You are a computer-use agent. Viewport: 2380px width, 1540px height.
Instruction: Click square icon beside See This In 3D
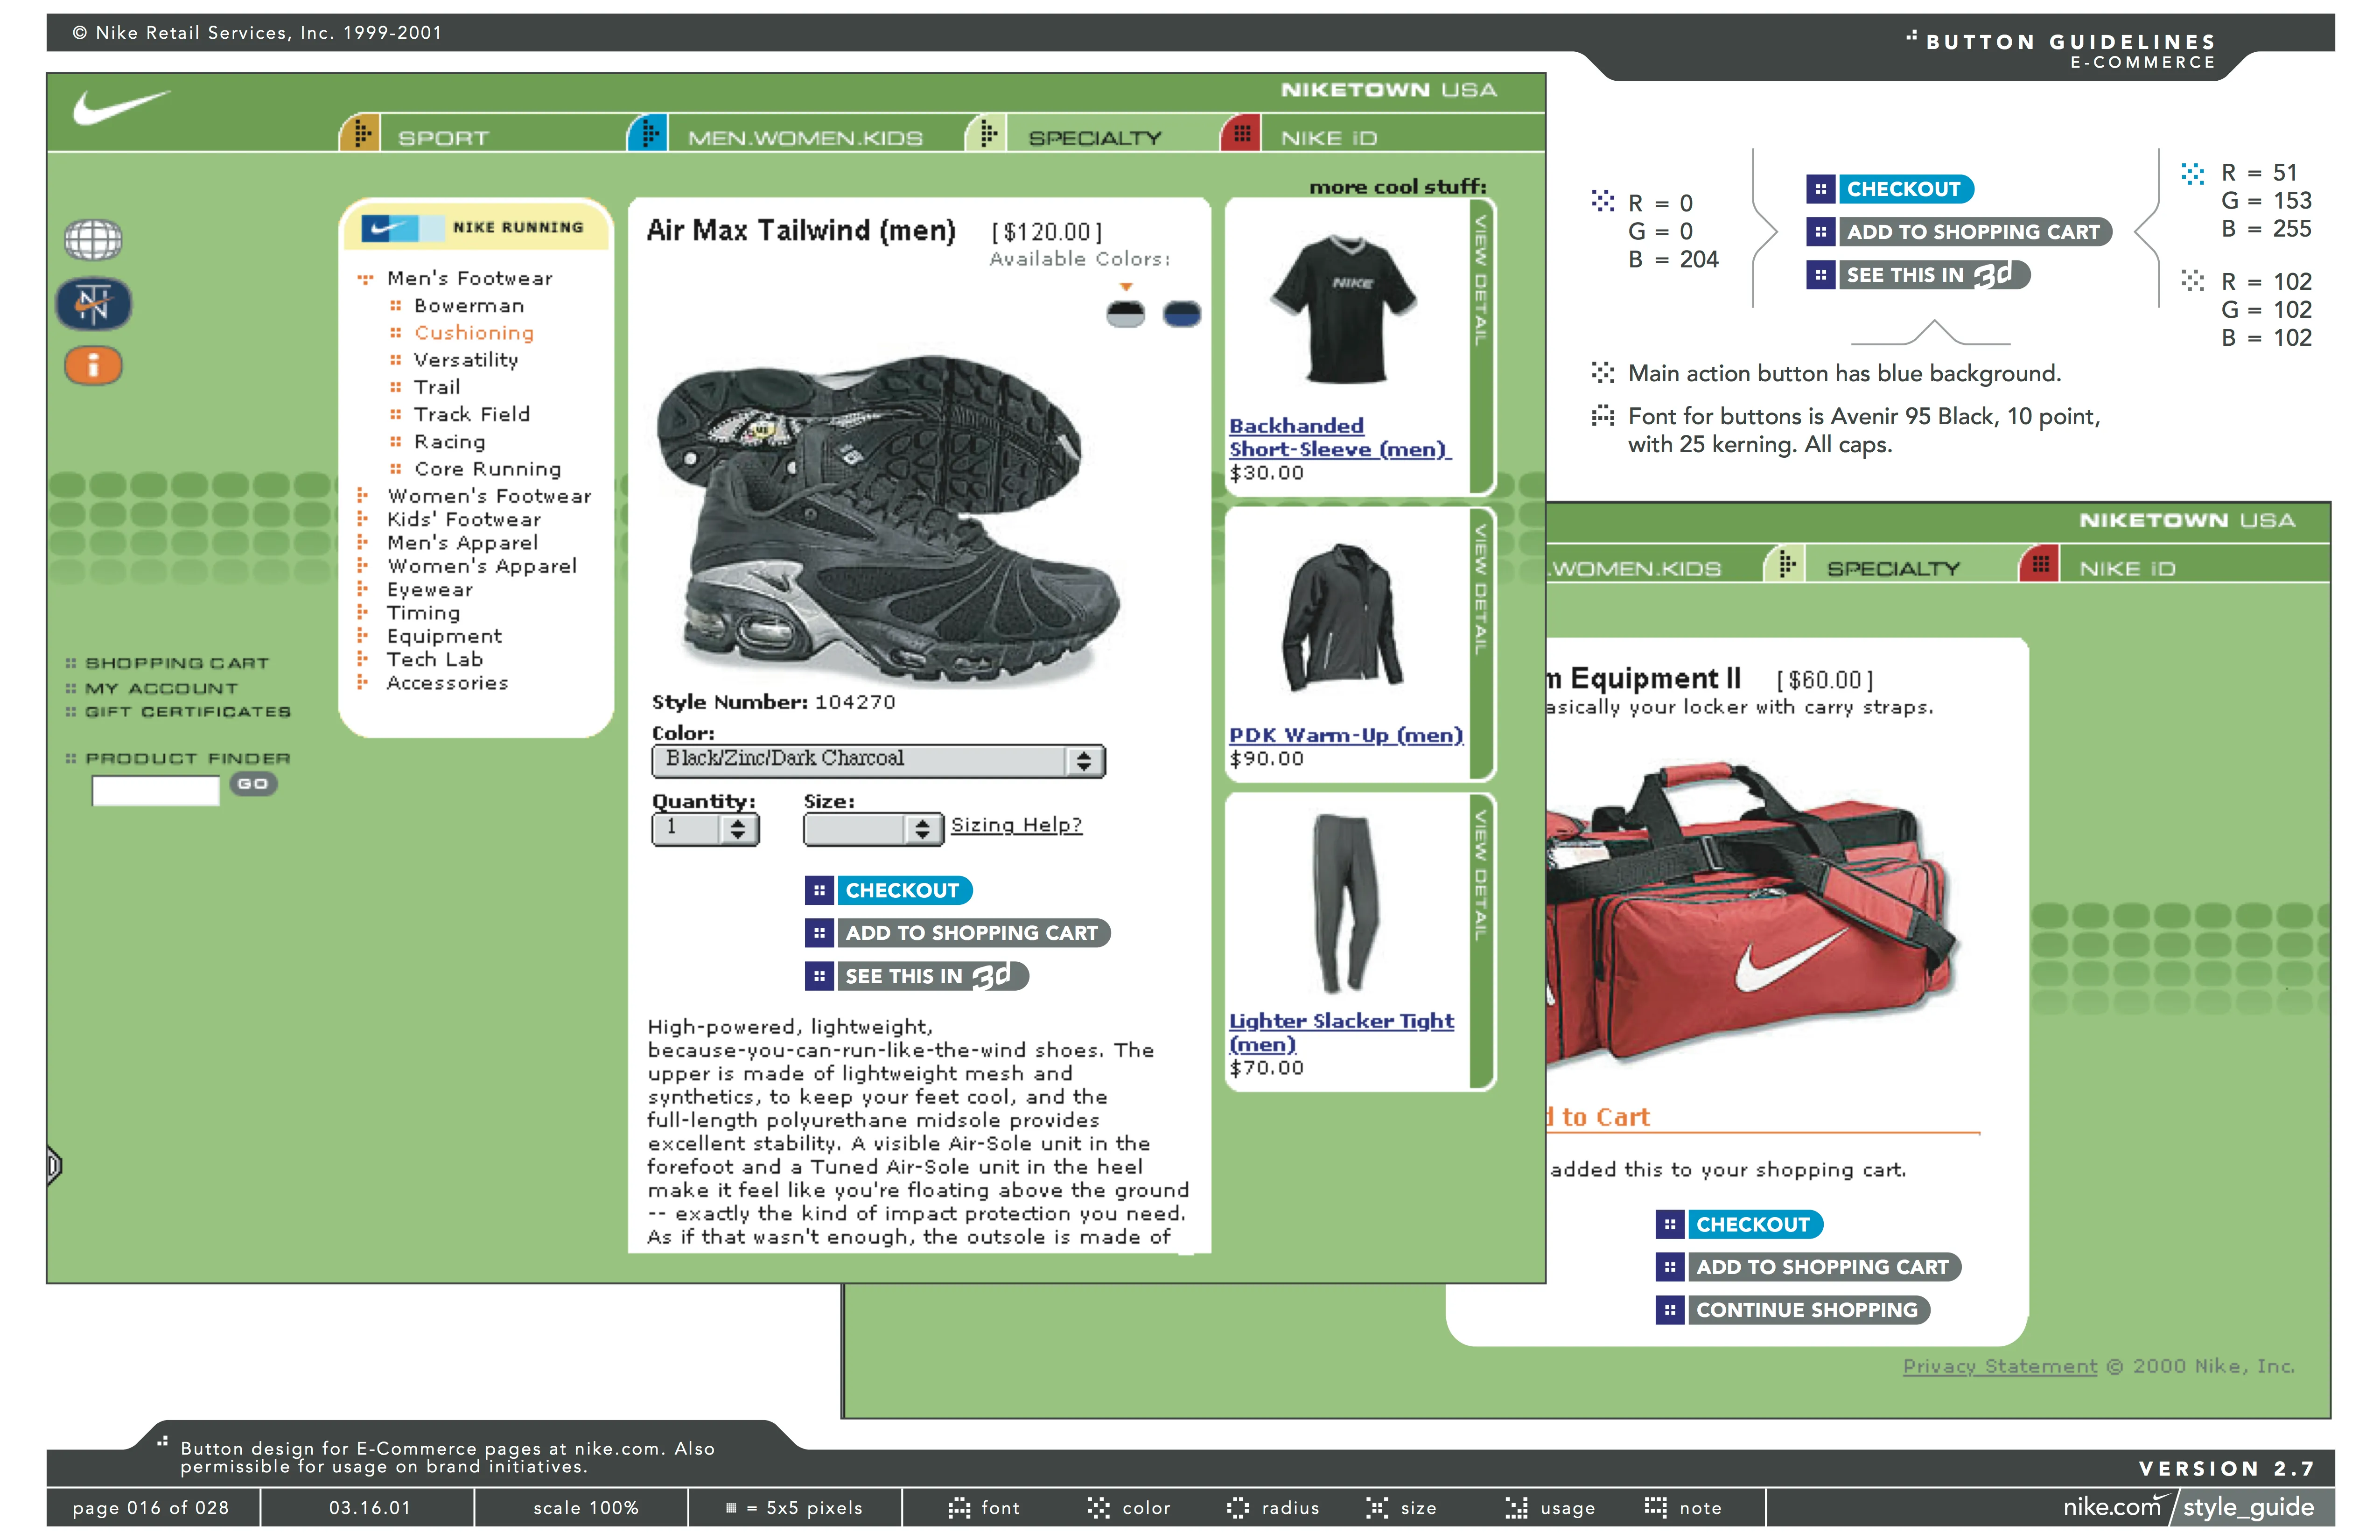point(819,976)
